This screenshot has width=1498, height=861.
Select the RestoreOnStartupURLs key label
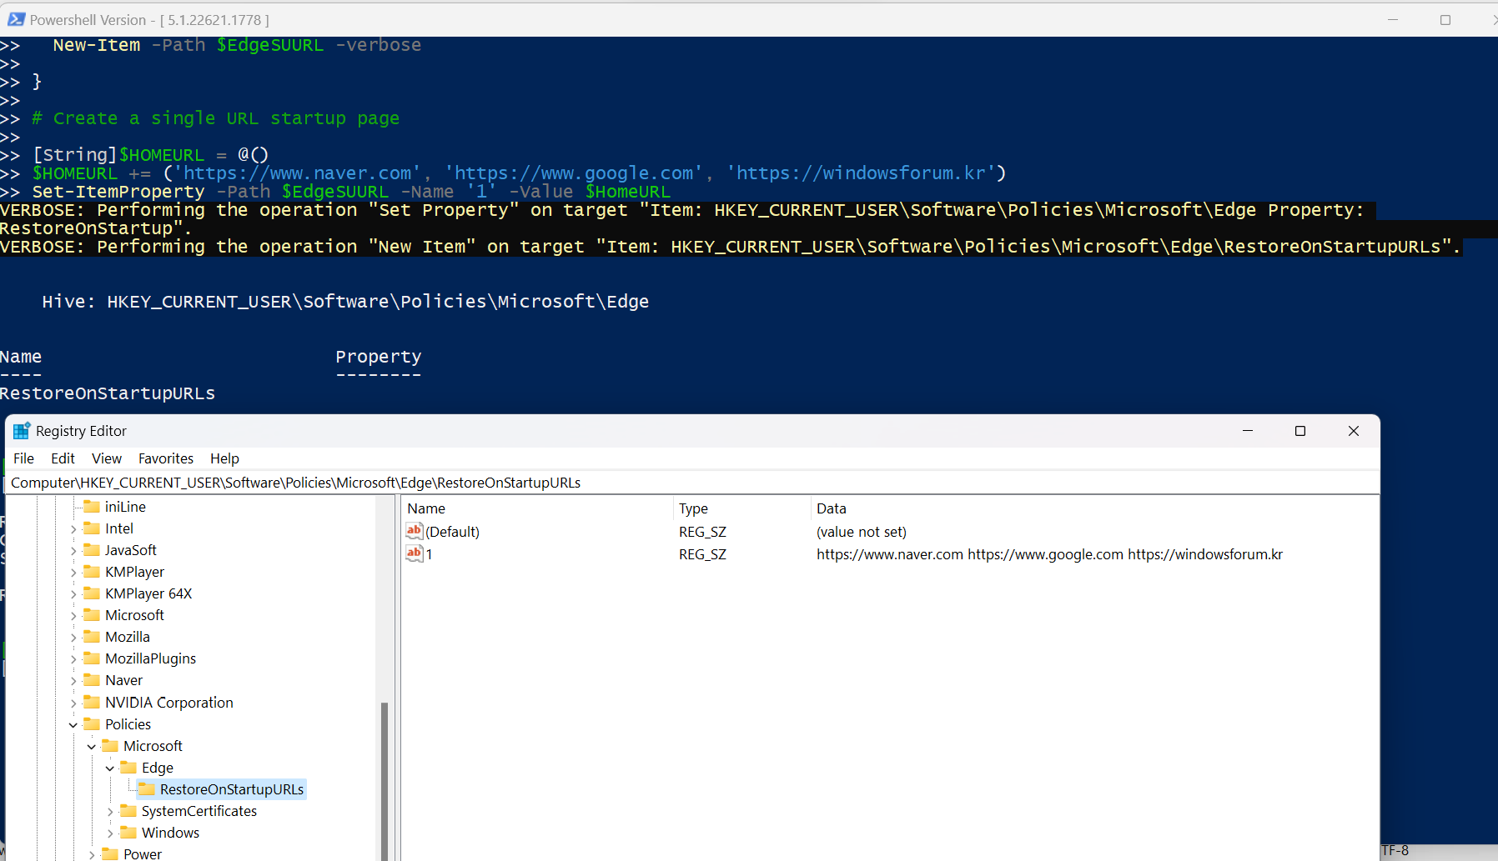tap(232, 789)
